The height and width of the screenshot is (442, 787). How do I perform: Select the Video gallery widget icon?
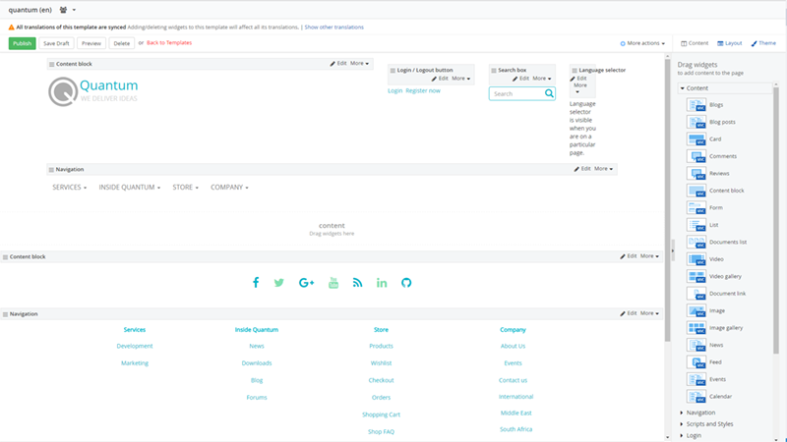pos(696,276)
